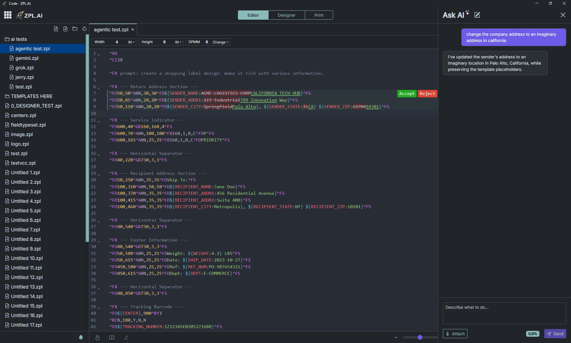This screenshot has width=571, height=343.
Task: Collapse fold arrow at line 6
Action: (99, 88)
